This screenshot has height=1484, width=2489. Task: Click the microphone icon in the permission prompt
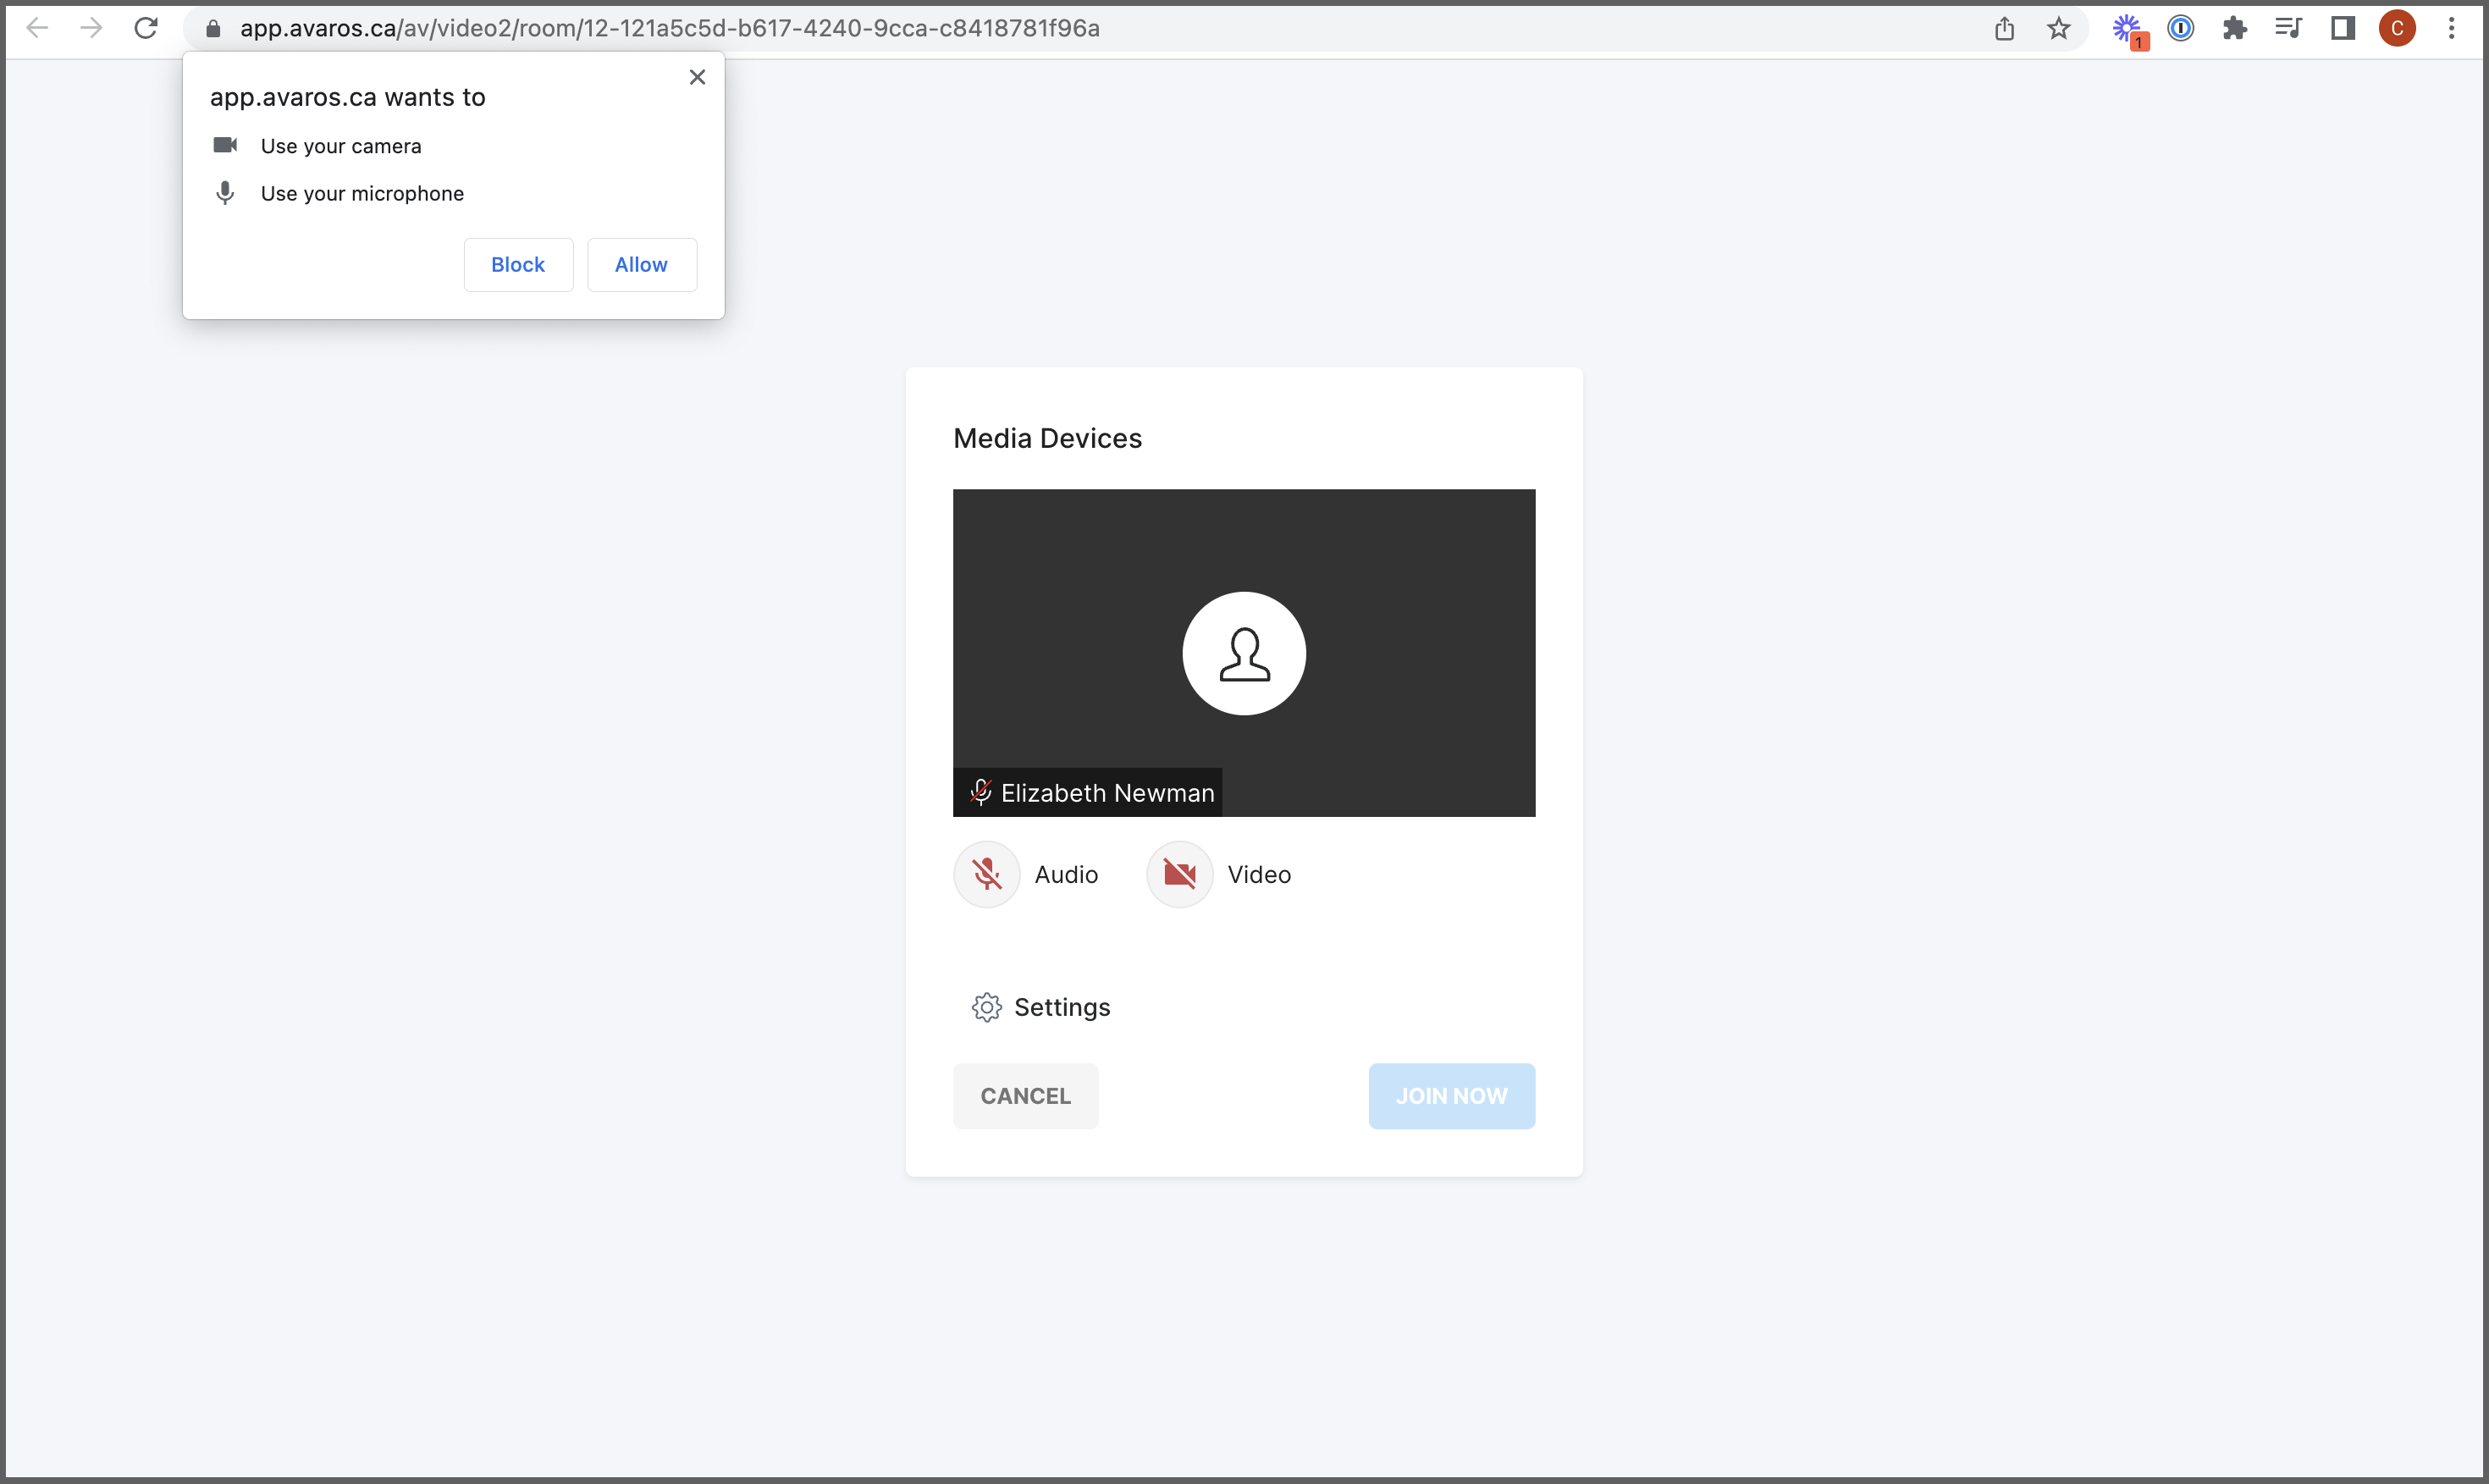tap(224, 192)
